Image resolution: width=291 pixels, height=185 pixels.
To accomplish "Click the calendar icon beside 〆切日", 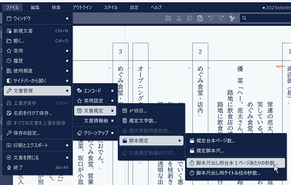I will point(125,111).
